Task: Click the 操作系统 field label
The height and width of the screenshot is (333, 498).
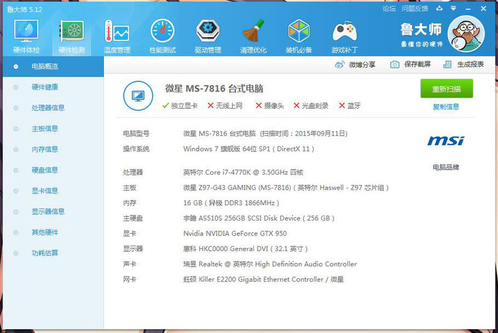Action: pyautogui.click(x=136, y=148)
